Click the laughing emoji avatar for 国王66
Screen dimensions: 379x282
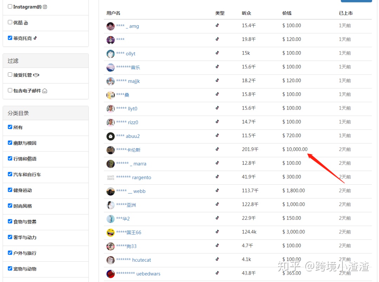(111, 233)
